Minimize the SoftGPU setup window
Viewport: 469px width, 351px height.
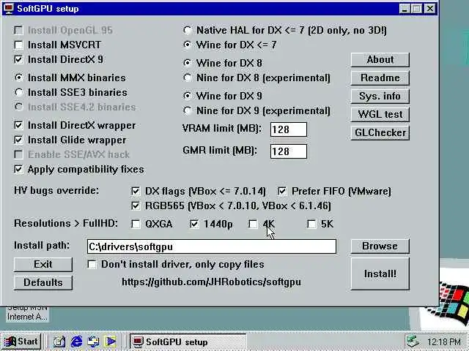coord(405,9)
